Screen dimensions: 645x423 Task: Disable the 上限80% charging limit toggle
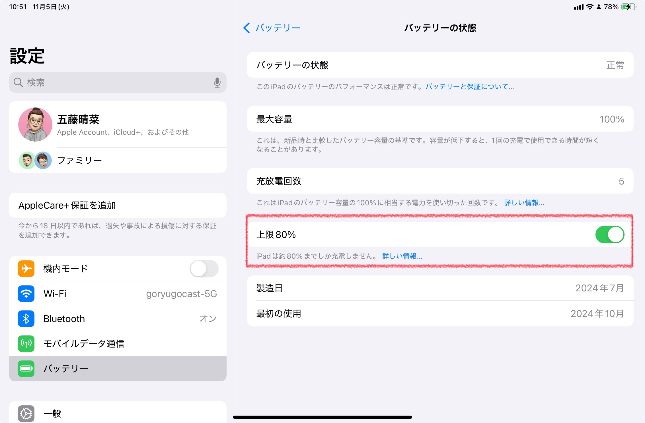(610, 235)
